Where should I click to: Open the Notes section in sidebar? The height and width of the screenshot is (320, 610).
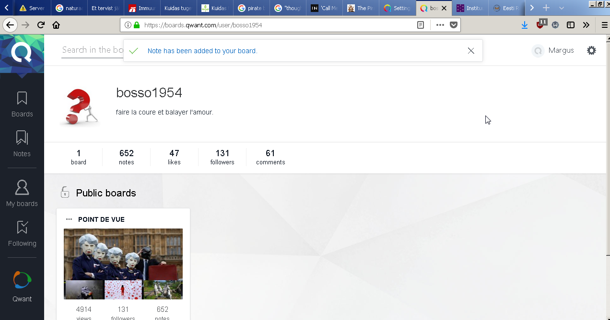[x=22, y=144]
